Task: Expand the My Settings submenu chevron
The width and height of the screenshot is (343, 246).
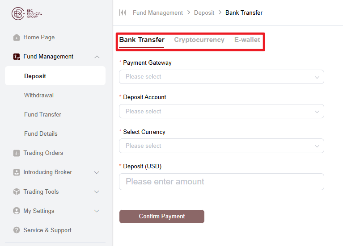Action: coord(97,211)
